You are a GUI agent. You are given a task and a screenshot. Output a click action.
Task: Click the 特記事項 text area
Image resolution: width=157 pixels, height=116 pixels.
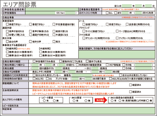point(92,111)
